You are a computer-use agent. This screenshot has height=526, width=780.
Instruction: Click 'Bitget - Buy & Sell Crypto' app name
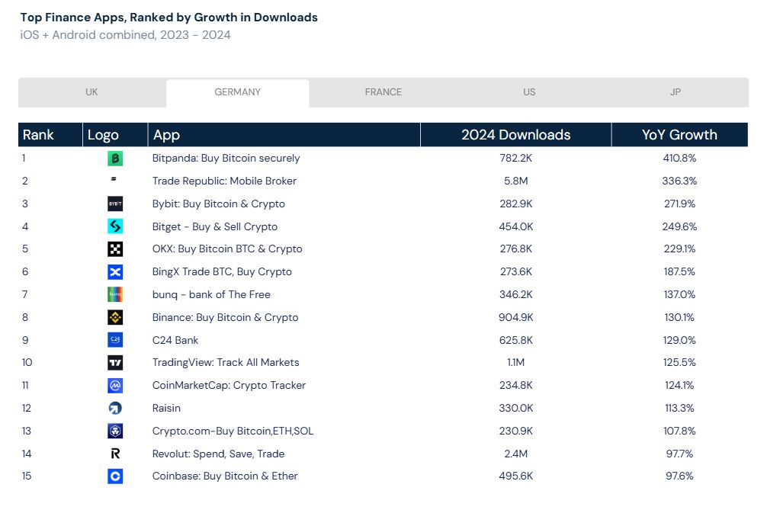(215, 226)
